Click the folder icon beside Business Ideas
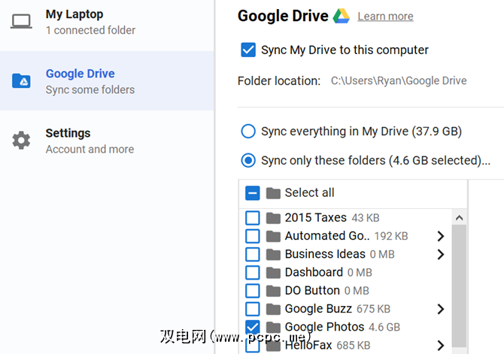504x354 pixels. 273,254
